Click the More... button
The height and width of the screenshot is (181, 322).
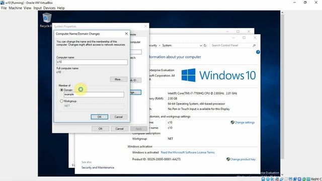[119, 79]
